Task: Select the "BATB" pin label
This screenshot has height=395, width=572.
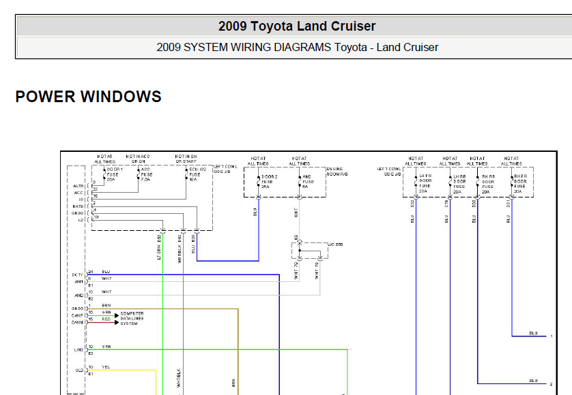Action: [x=78, y=206]
